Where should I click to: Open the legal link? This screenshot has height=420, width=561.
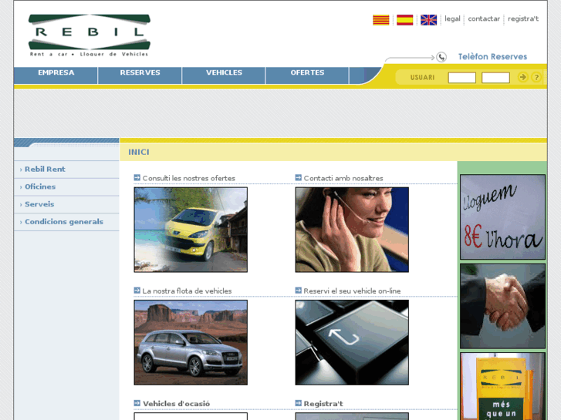coord(453,19)
